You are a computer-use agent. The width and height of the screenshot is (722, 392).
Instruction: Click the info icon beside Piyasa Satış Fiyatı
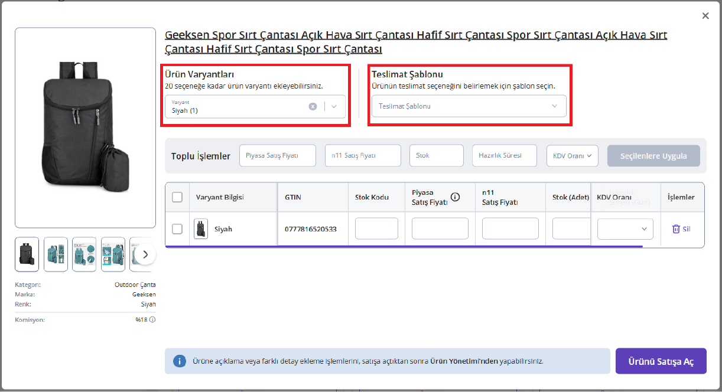click(455, 197)
